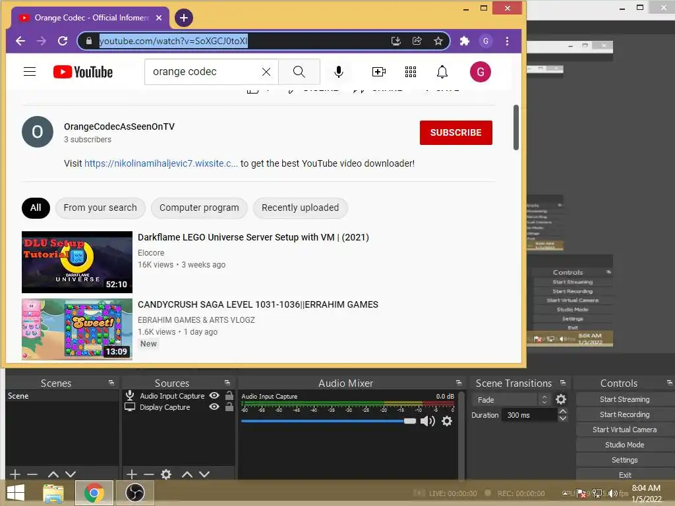The image size is (675, 506).
Task: Open the nikolinamihaljevic7.wixsite link
Action: (161, 163)
